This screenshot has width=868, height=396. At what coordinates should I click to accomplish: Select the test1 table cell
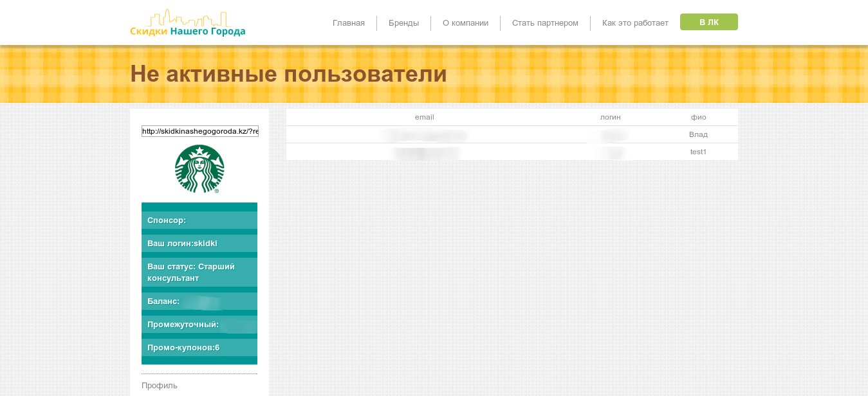[x=698, y=152]
